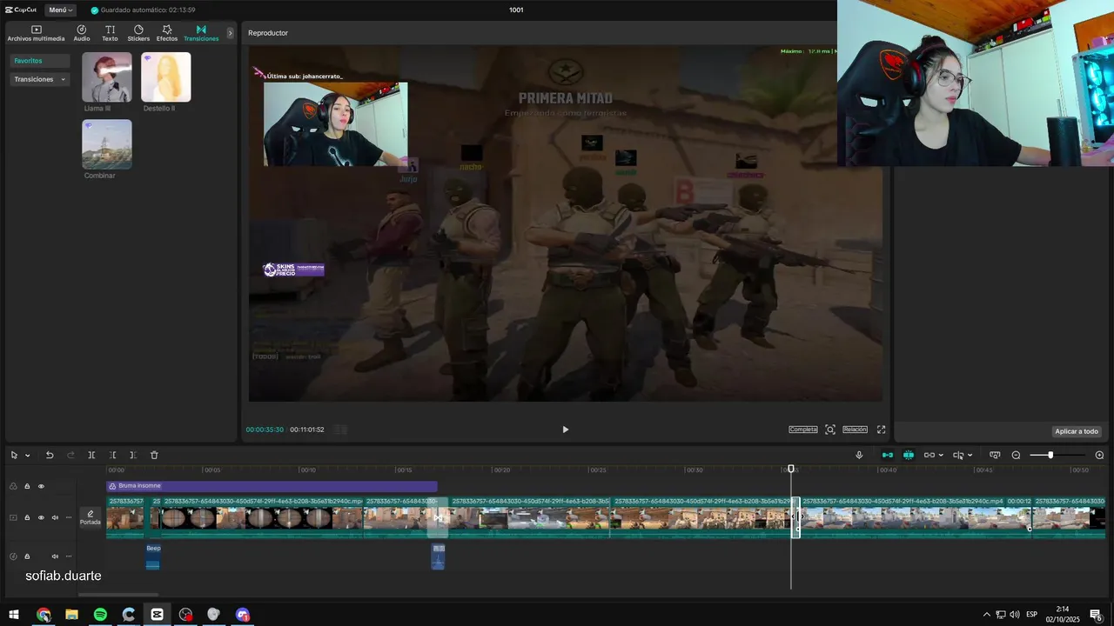Viewport: 1114px width, 626px height.
Task: Expand the Transiciones category list
Action: coord(40,79)
